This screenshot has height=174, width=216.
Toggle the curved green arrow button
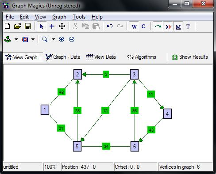coord(158,26)
